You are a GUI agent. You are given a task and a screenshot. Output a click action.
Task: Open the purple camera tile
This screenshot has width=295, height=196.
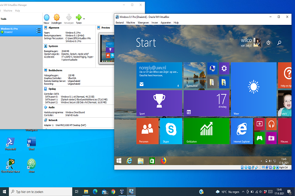271,138
